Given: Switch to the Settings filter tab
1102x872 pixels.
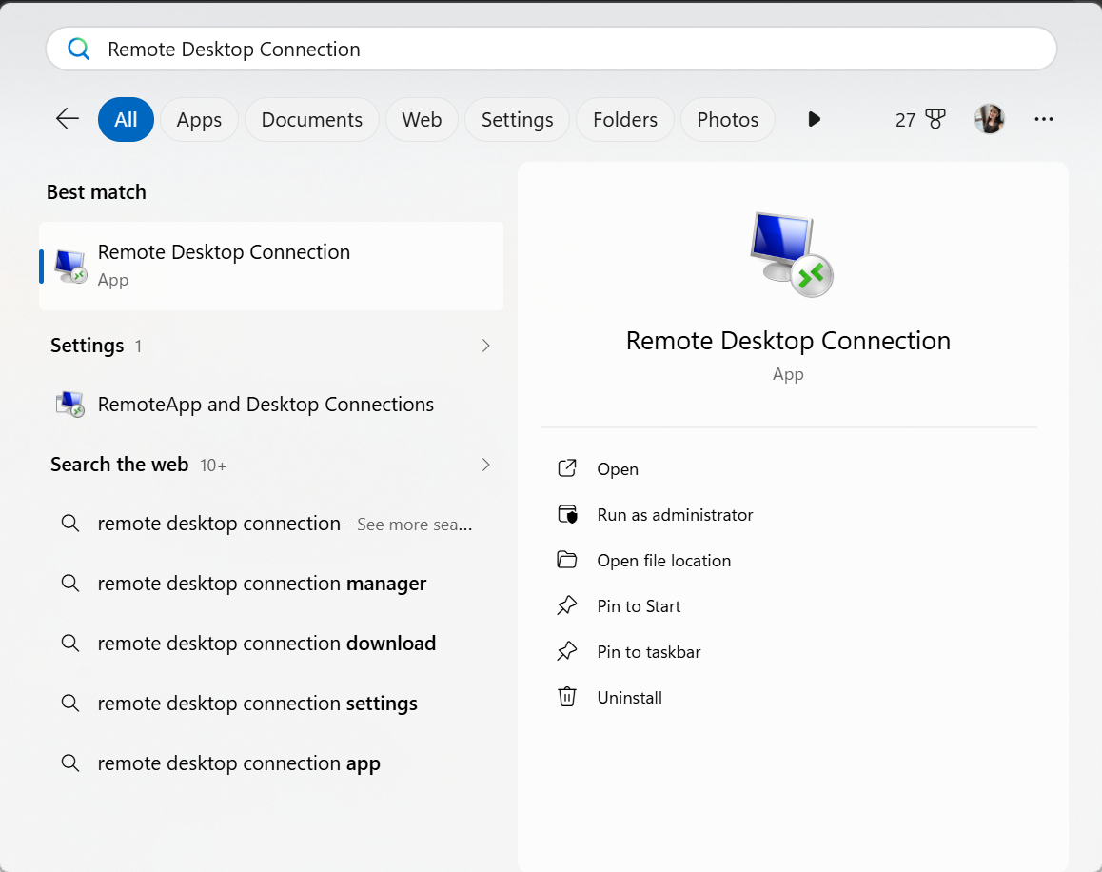Looking at the screenshot, I should pos(518,120).
